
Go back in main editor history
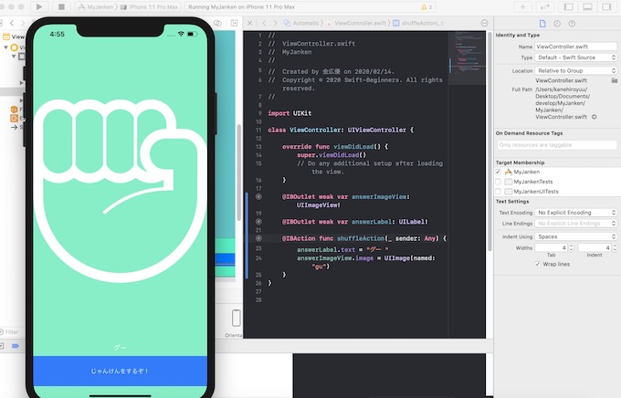coord(12,23)
